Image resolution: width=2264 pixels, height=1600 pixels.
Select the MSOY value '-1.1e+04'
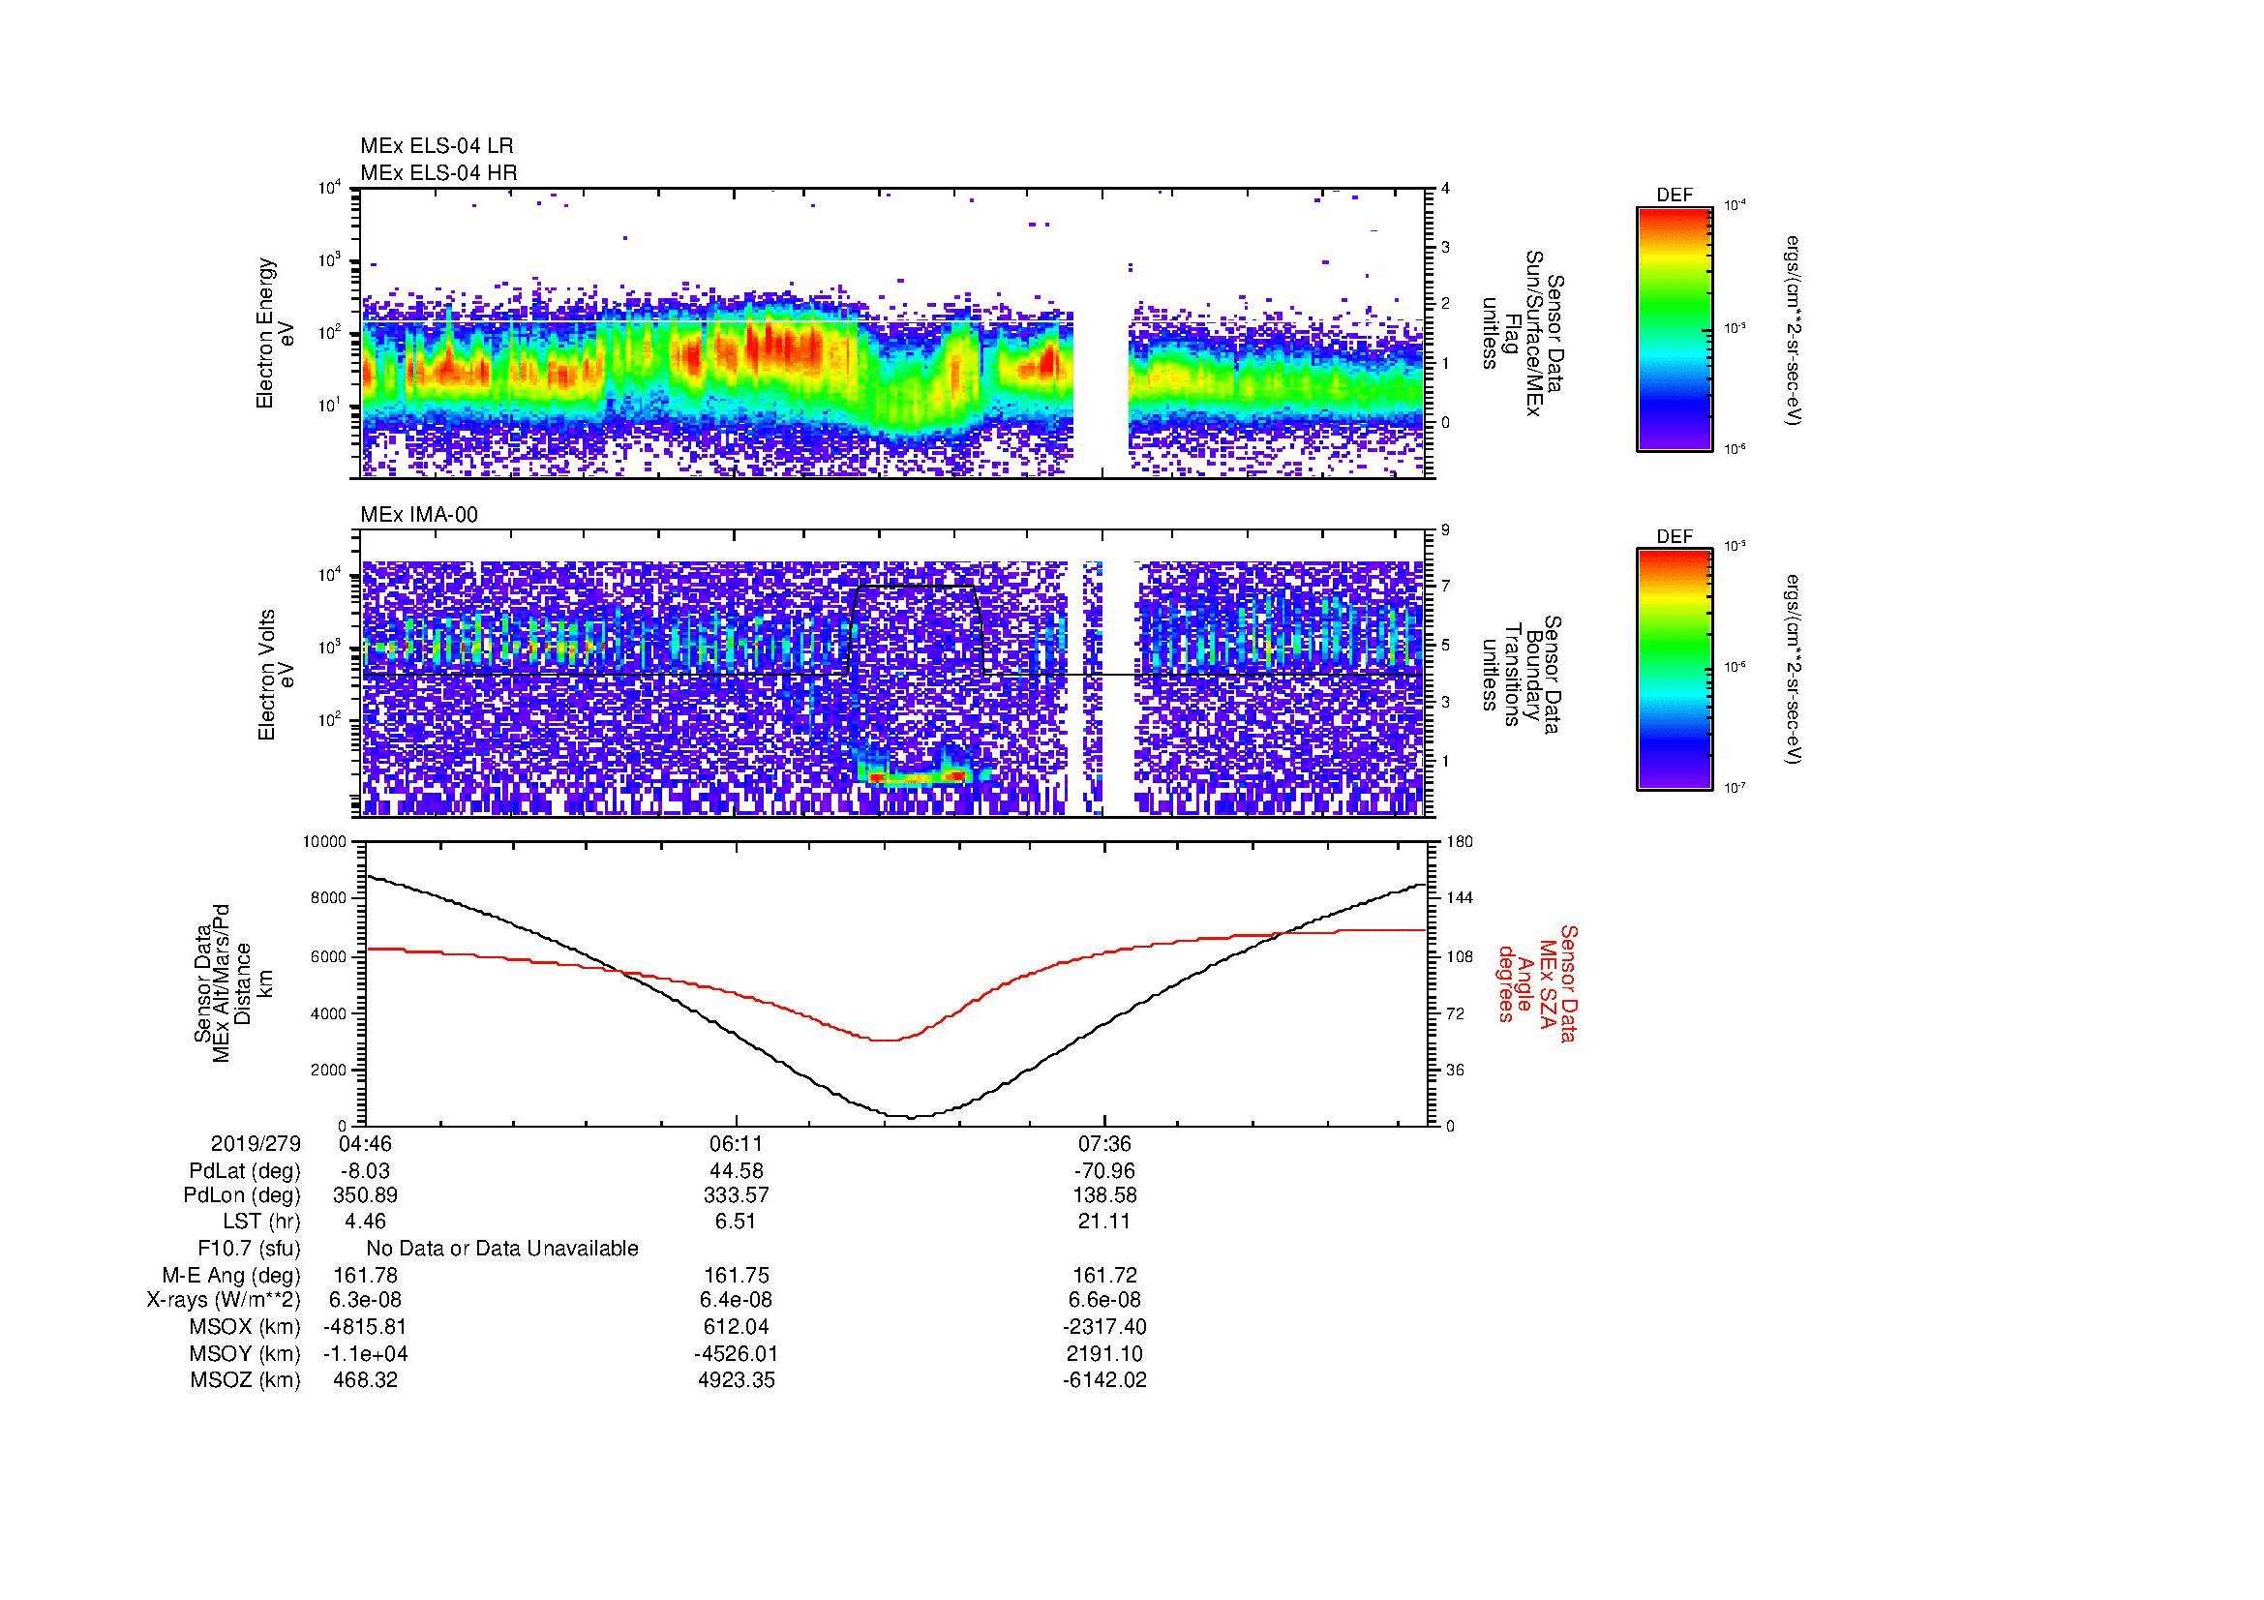click(365, 1354)
